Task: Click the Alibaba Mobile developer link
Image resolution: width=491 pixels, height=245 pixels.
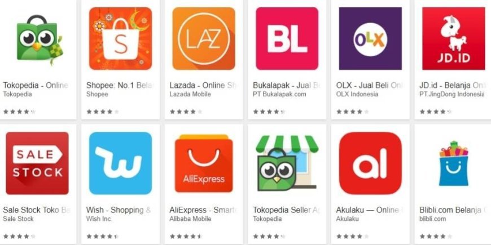Action: (190, 219)
